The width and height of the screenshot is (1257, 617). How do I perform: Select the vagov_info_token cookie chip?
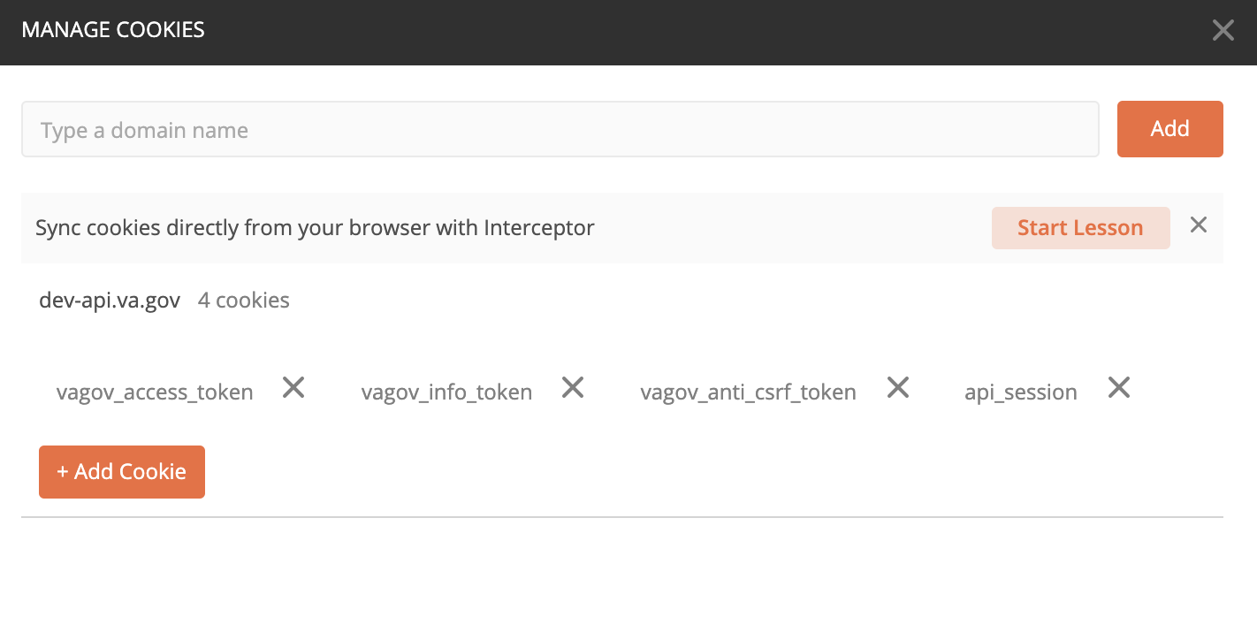[446, 392]
